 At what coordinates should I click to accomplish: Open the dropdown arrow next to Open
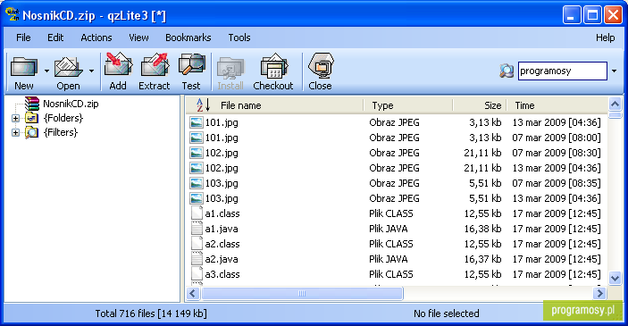coord(91,71)
